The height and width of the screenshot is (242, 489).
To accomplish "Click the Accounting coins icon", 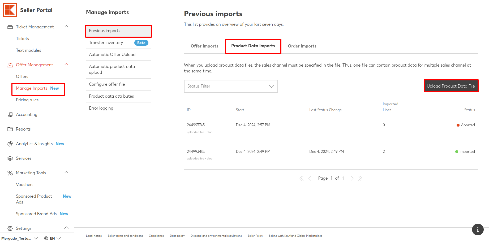I will [10, 115].
